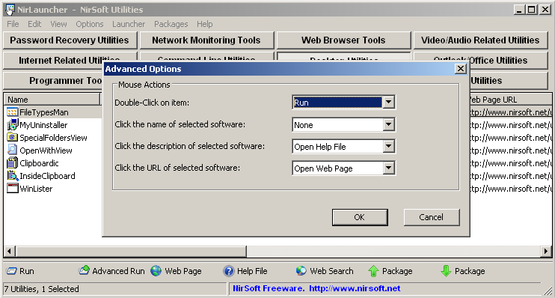Image resolution: width=555 pixels, height=298 pixels.
Task: Click the Advanced Run toolbar icon
Action: pos(85,271)
